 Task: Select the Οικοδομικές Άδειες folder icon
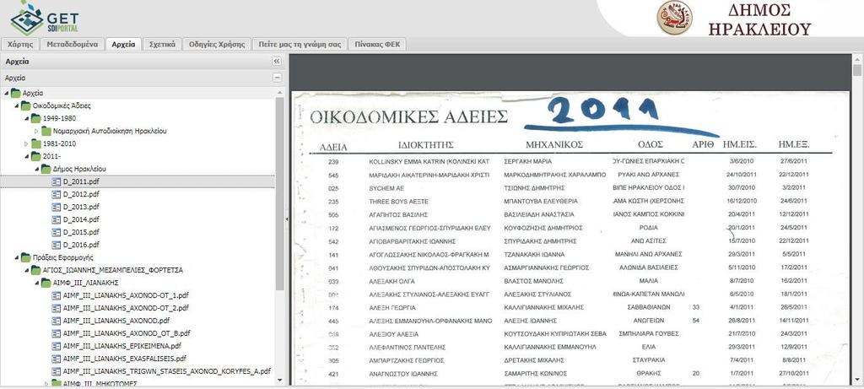point(26,105)
